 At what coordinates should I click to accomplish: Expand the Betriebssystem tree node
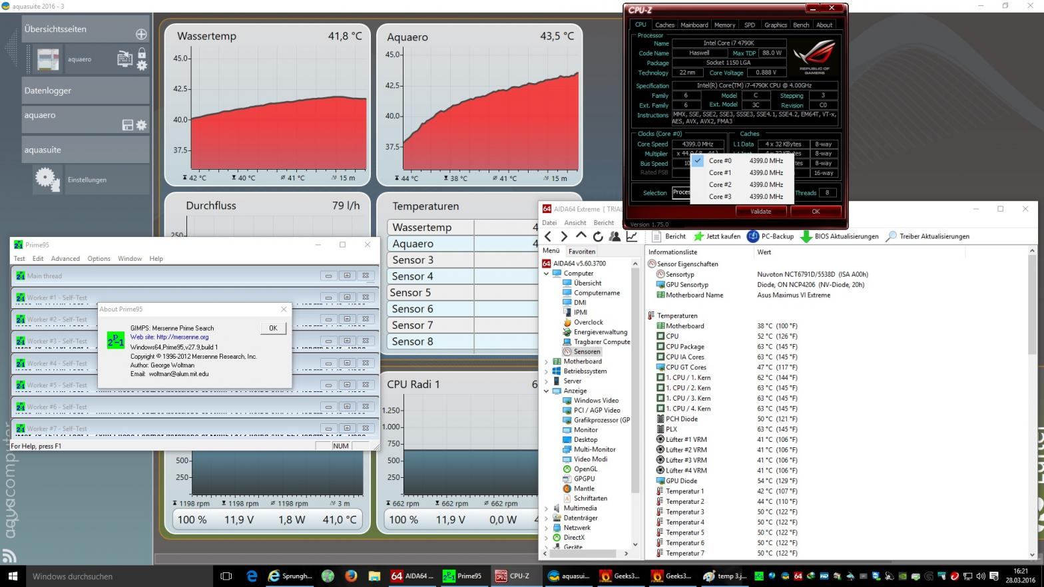click(547, 371)
